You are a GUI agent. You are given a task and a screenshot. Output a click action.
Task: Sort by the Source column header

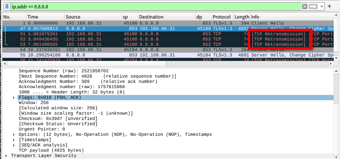[93, 17]
